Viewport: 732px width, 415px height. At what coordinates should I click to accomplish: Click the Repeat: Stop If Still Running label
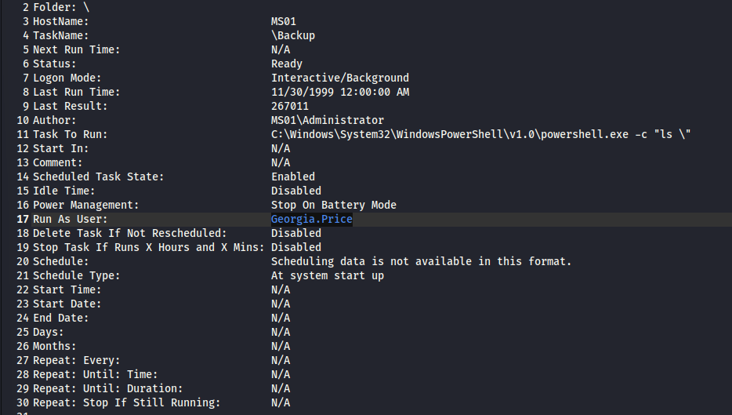[127, 403]
